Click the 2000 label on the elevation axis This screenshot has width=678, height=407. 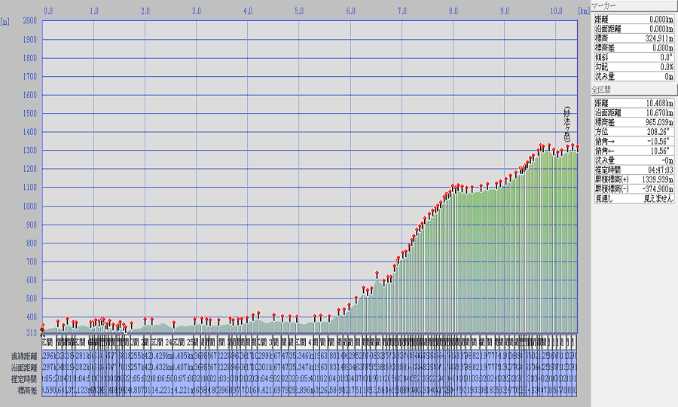point(29,21)
